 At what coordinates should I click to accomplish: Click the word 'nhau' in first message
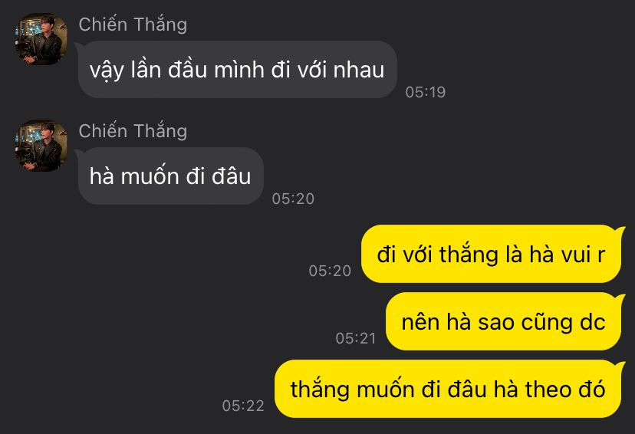click(x=358, y=70)
